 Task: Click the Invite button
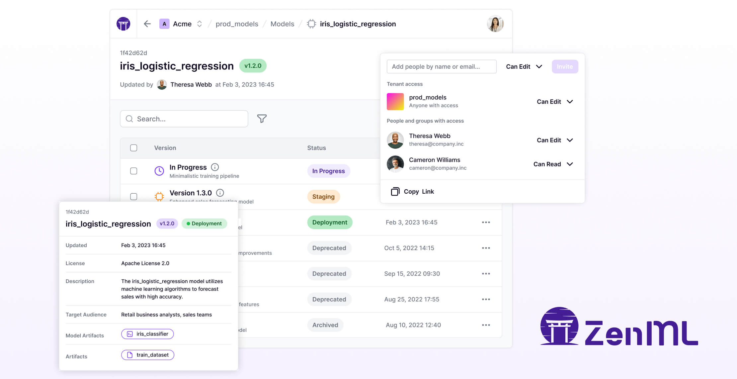pyautogui.click(x=564, y=66)
